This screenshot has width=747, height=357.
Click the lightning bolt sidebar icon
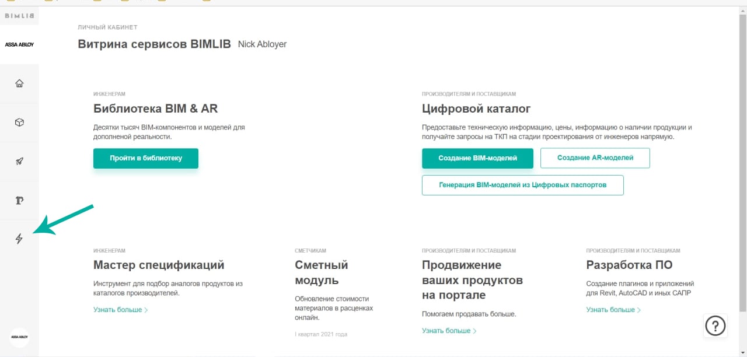point(19,239)
